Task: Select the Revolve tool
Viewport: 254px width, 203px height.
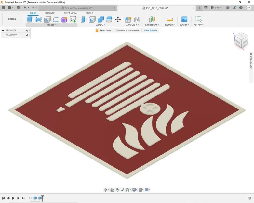Action: tap(39, 19)
